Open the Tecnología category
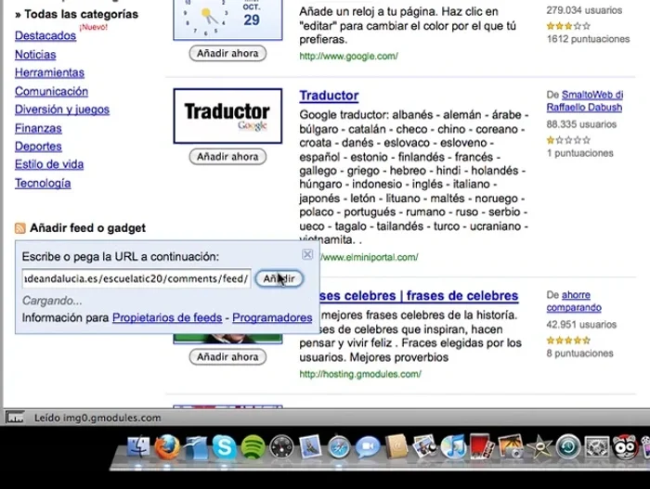Image resolution: width=650 pixels, height=489 pixels. 43,183
